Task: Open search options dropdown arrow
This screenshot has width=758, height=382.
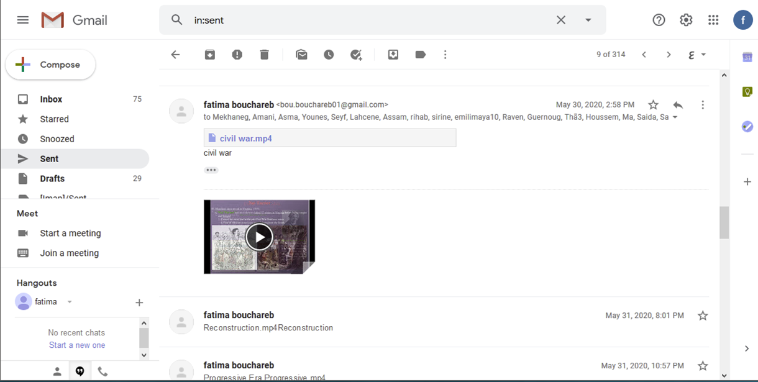Action: click(x=588, y=20)
